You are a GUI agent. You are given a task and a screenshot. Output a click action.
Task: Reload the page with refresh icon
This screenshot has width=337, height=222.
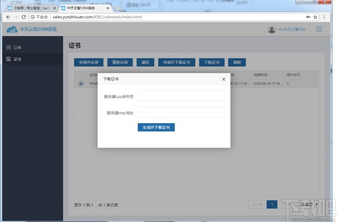[24, 17]
